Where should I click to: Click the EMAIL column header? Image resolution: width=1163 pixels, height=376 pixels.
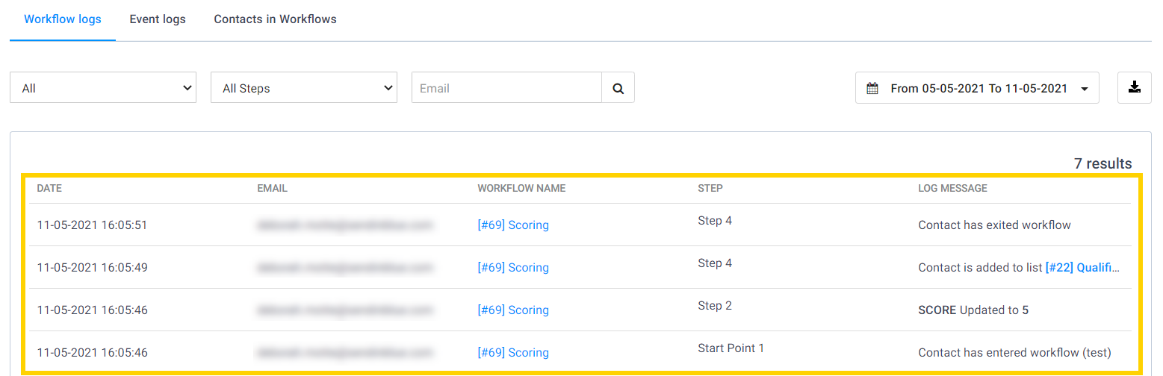point(272,189)
